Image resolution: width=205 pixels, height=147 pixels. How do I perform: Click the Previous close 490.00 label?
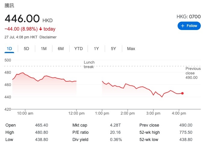tap(193, 73)
